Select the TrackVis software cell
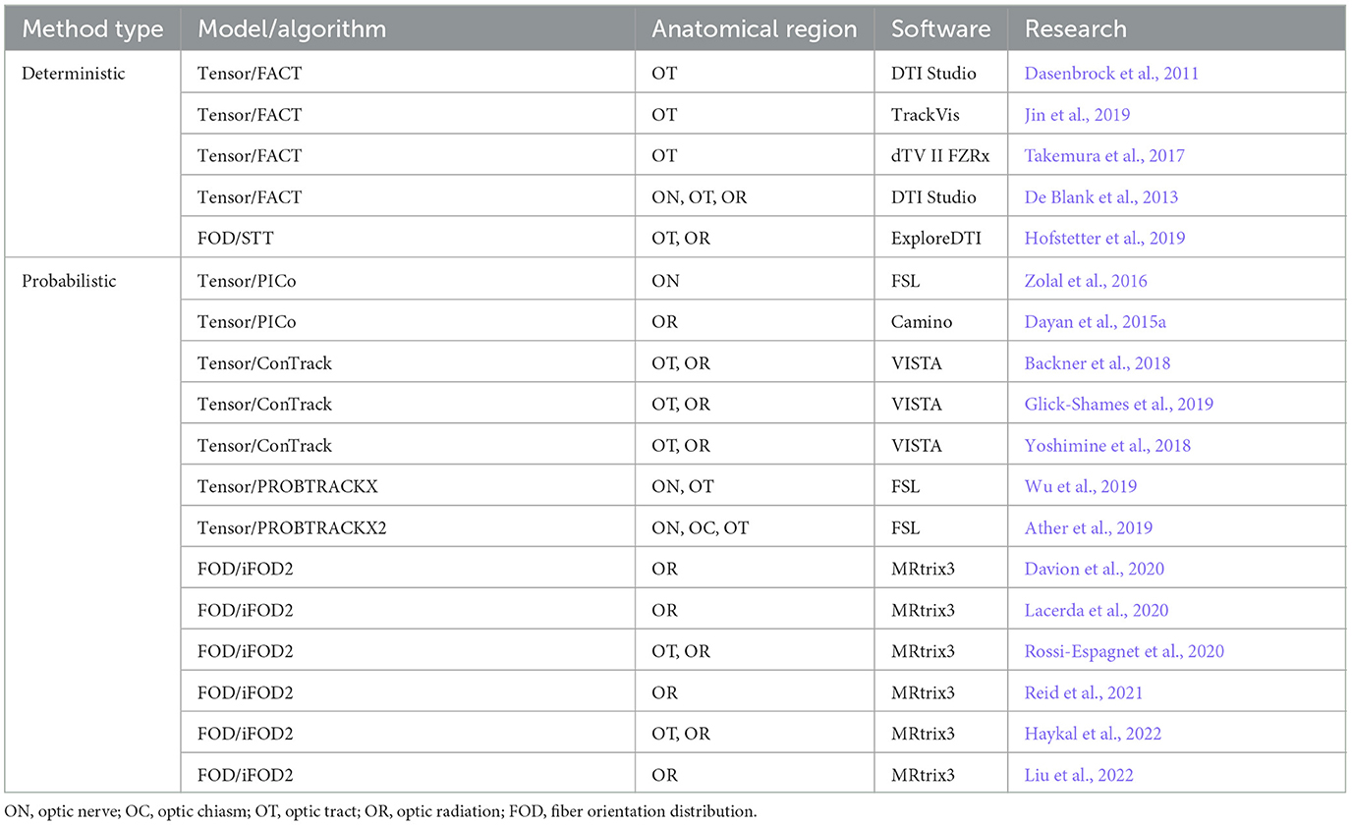The image size is (1352, 825). 941,114
